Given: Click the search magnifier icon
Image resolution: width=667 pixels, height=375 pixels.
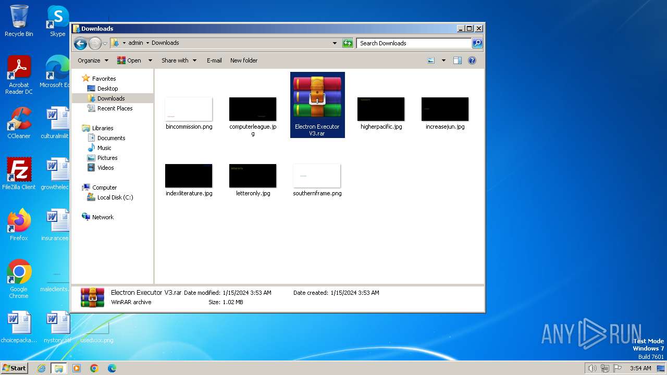Looking at the screenshot, I should 477,43.
